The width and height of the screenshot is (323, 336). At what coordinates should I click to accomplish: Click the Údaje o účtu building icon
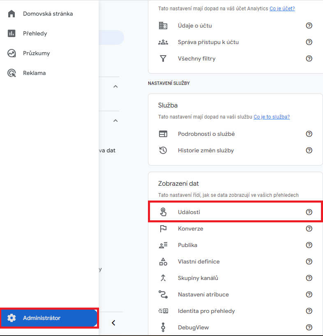tap(163, 26)
